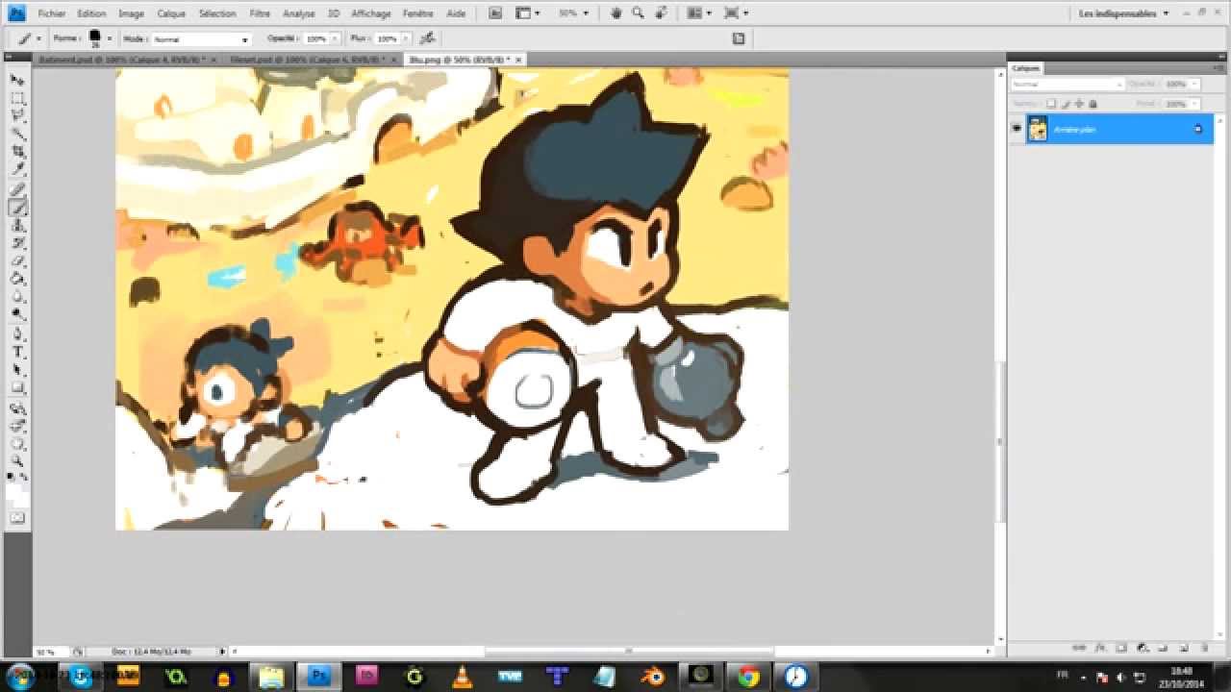Select the Shape tool
Image resolution: width=1231 pixels, height=692 pixels.
(17, 389)
